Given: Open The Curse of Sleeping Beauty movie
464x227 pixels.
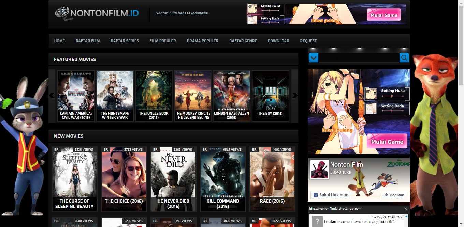Looking at the screenshot, I should pyautogui.click(x=74, y=179).
